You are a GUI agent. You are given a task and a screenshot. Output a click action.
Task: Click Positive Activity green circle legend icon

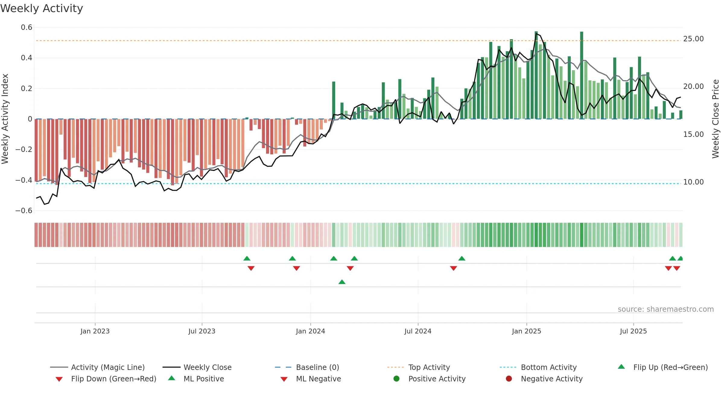(397, 378)
